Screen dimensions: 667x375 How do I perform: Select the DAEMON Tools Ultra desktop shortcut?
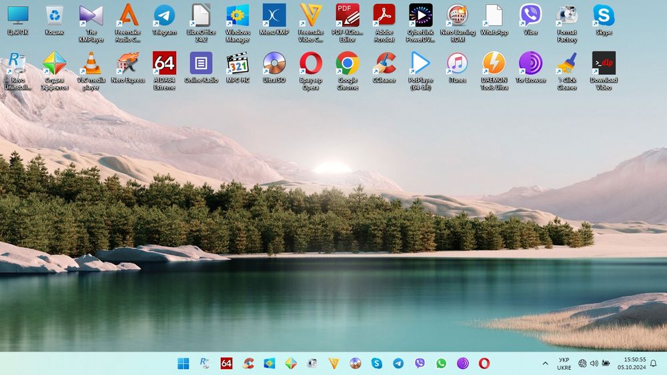coord(494,71)
